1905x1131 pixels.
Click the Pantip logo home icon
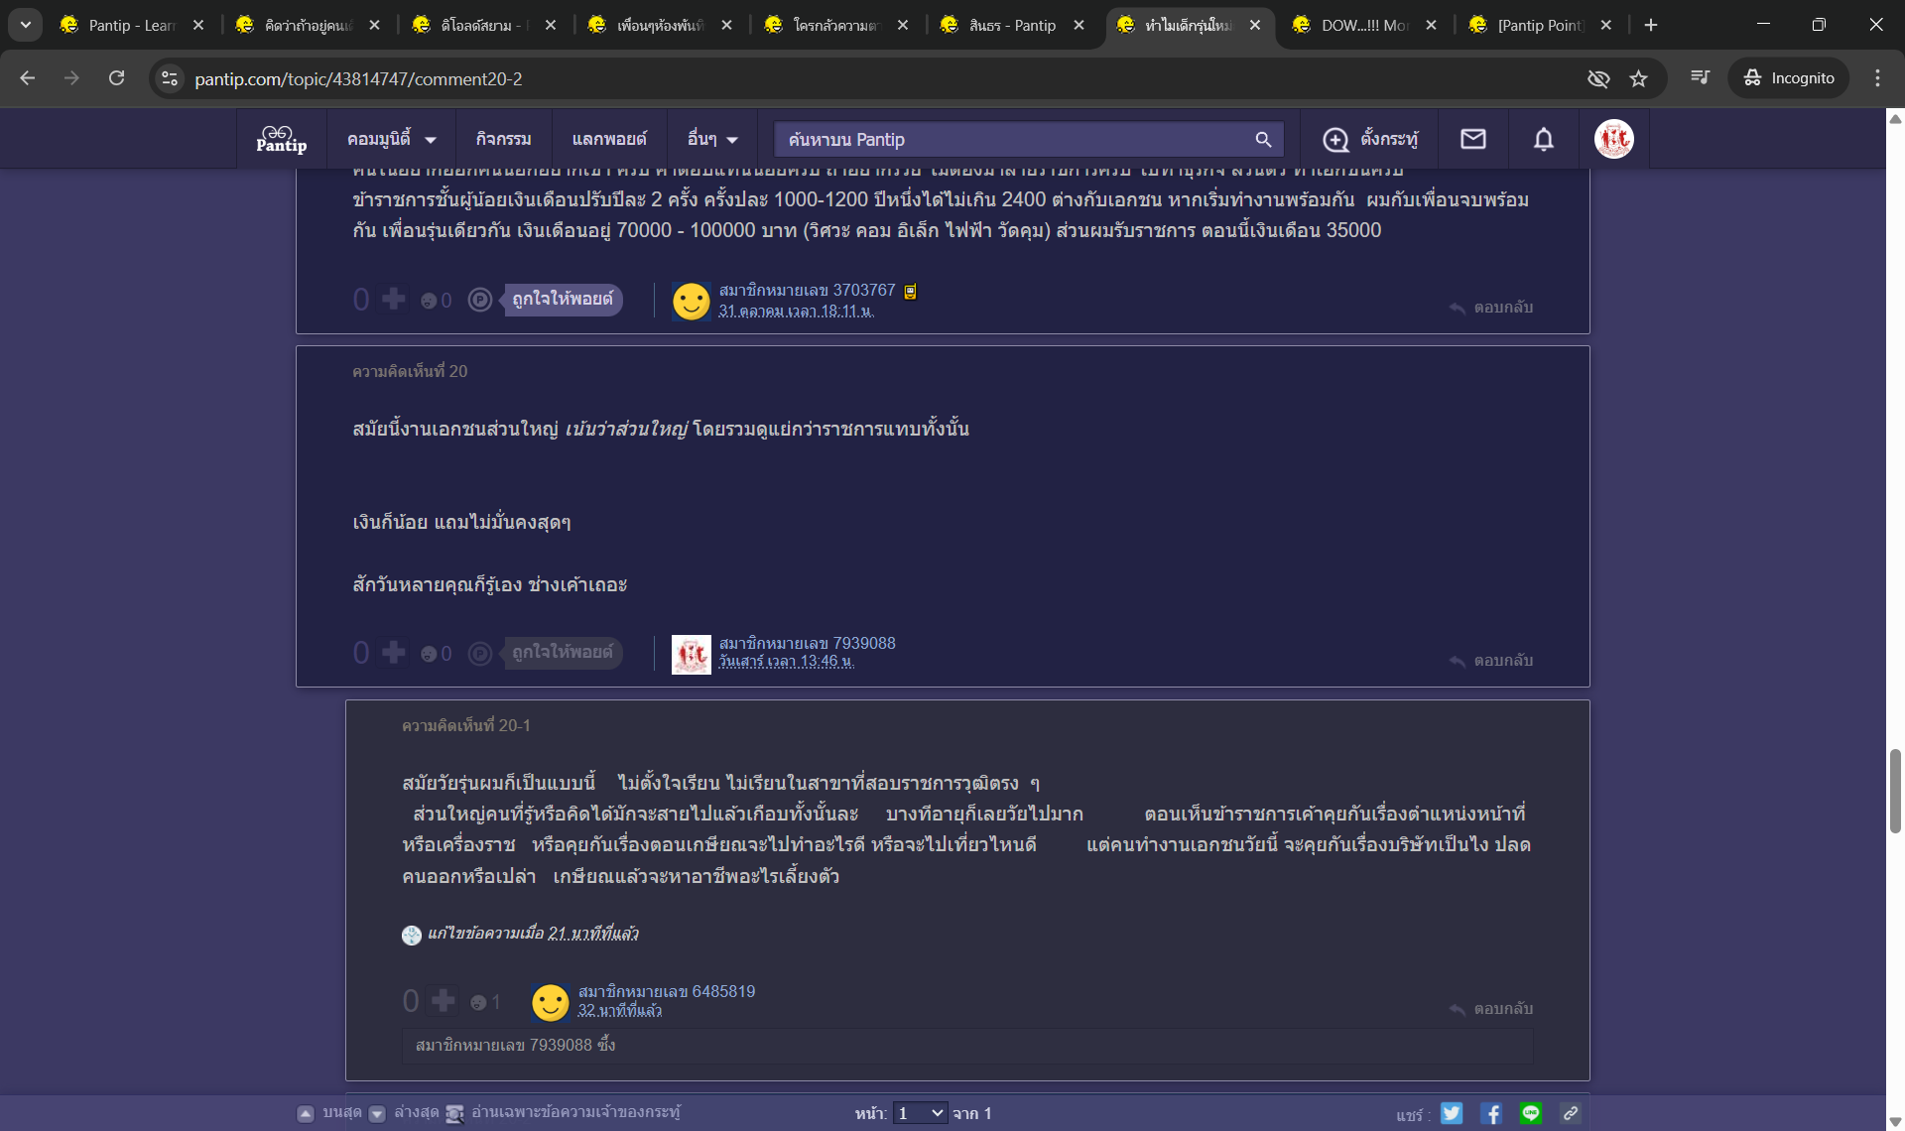[282, 139]
